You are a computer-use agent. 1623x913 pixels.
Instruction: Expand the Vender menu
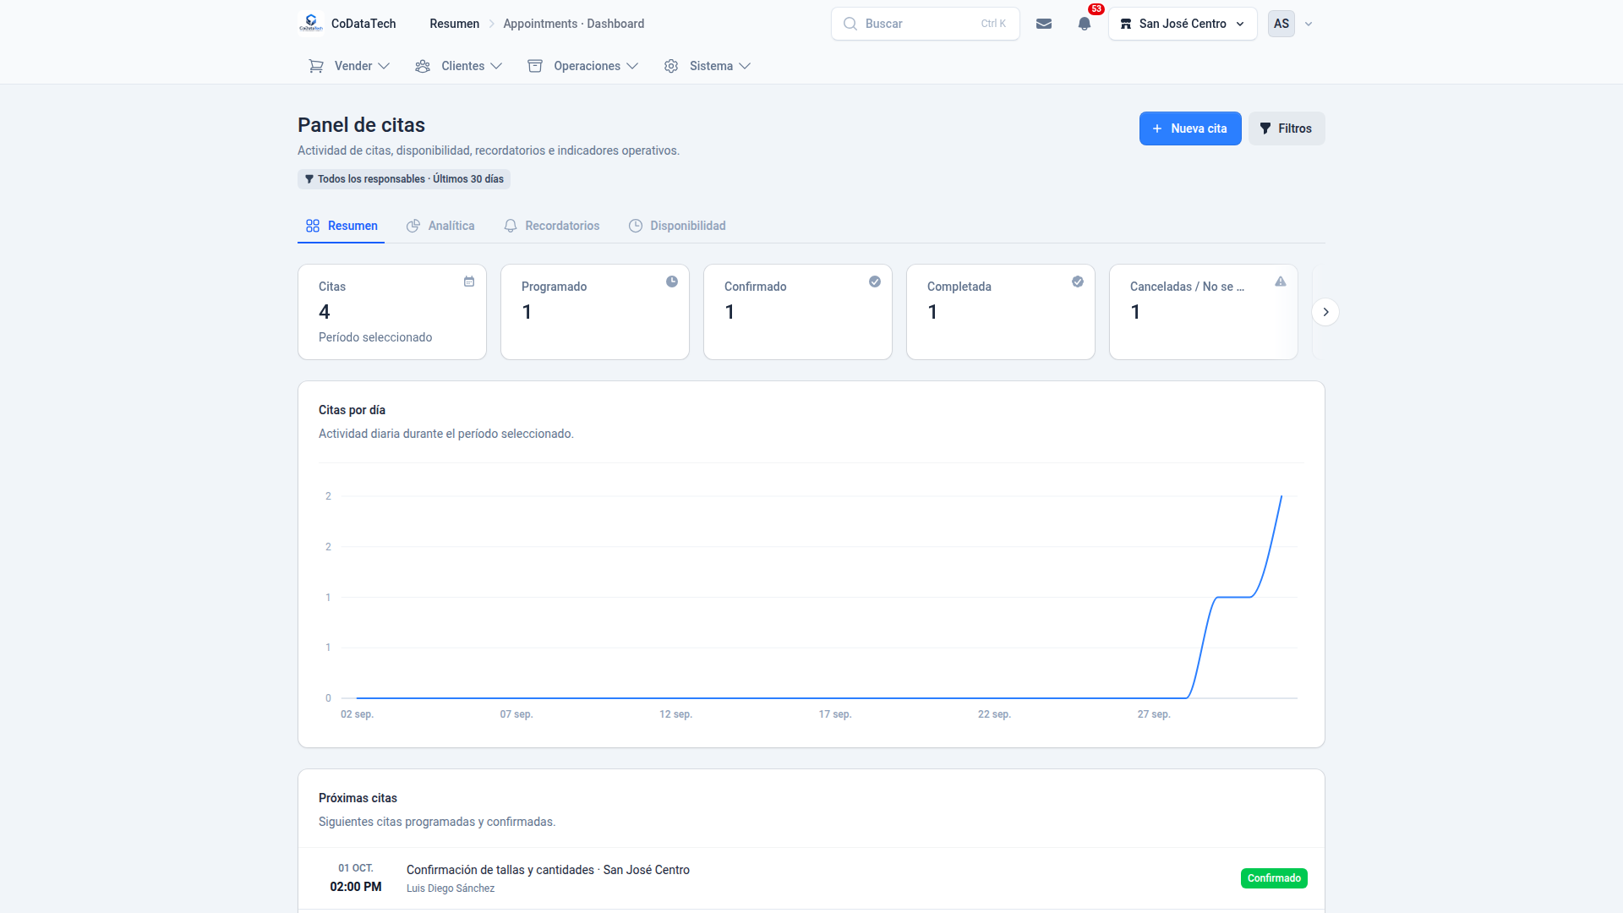(349, 66)
